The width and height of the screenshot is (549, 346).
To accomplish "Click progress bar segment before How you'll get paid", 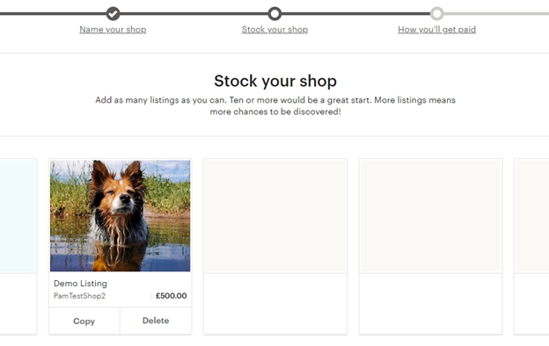I will click(355, 14).
